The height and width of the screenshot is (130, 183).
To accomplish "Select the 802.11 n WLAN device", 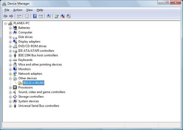I will [x=33, y=83].
